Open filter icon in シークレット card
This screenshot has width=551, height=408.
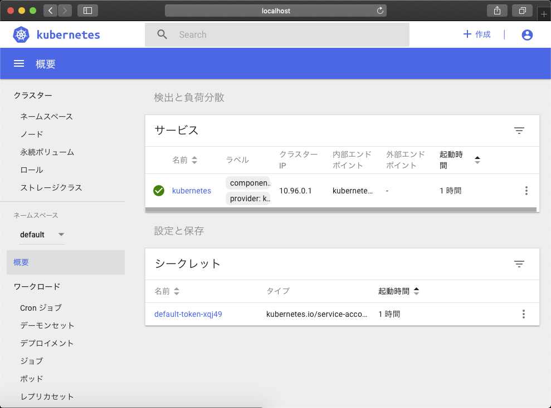click(519, 263)
